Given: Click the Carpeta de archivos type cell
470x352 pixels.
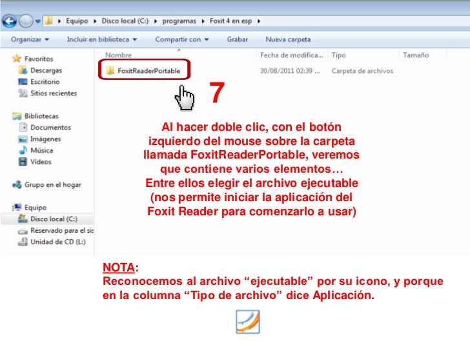Looking at the screenshot, I should click(362, 71).
